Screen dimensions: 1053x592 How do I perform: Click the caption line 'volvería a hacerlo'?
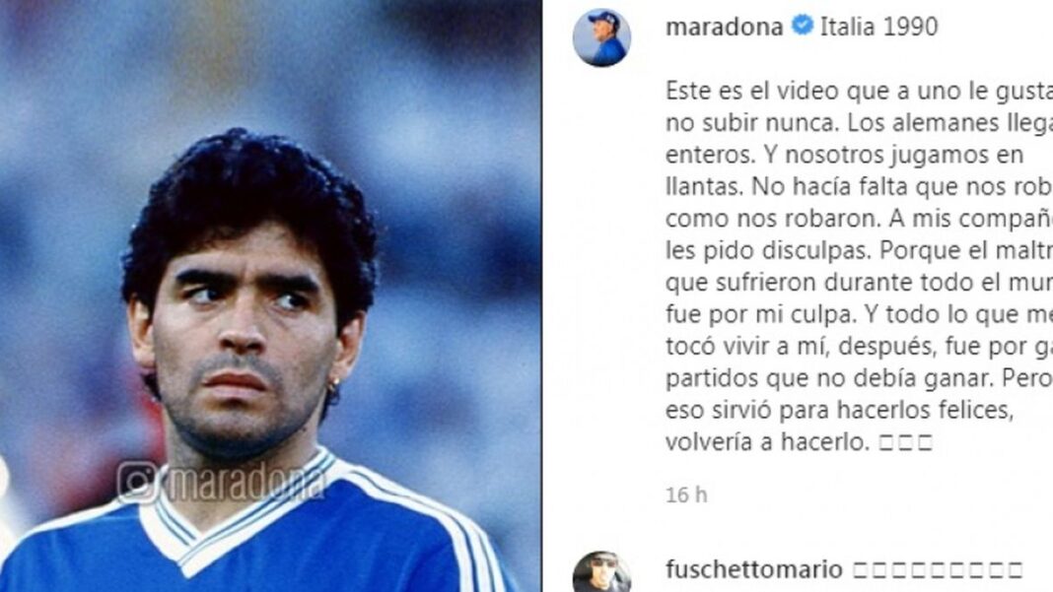pyautogui.click(x=800, y=441)
